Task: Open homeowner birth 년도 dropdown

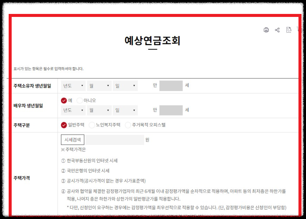Action: (73, 86)
